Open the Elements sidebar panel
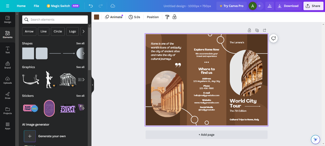This screenshot has width=325, height=146. pos(7,35)
